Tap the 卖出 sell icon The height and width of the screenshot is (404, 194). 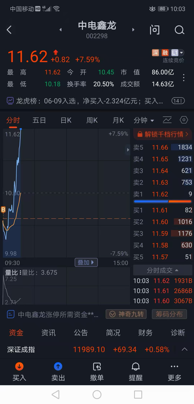(x=58, y=366)
